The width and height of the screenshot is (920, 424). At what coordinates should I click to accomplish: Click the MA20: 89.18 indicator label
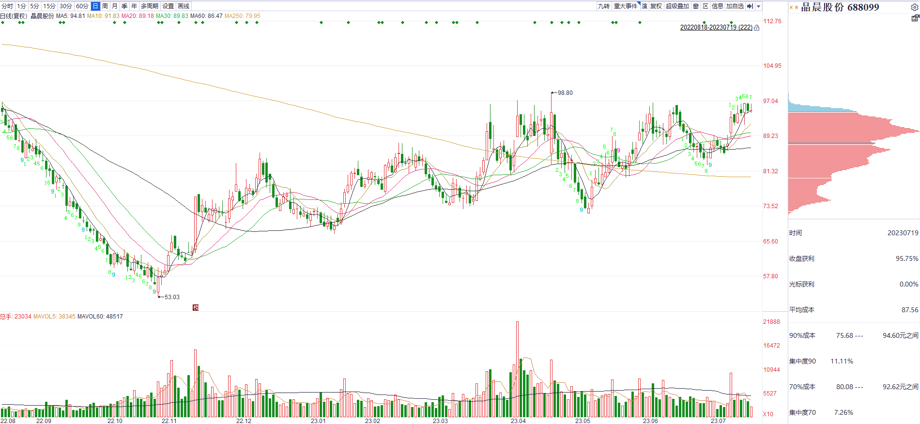tap(138, 16)
